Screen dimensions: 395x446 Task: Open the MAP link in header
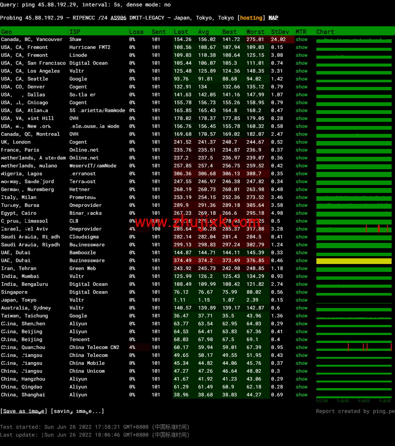click(x=273, y=18)
